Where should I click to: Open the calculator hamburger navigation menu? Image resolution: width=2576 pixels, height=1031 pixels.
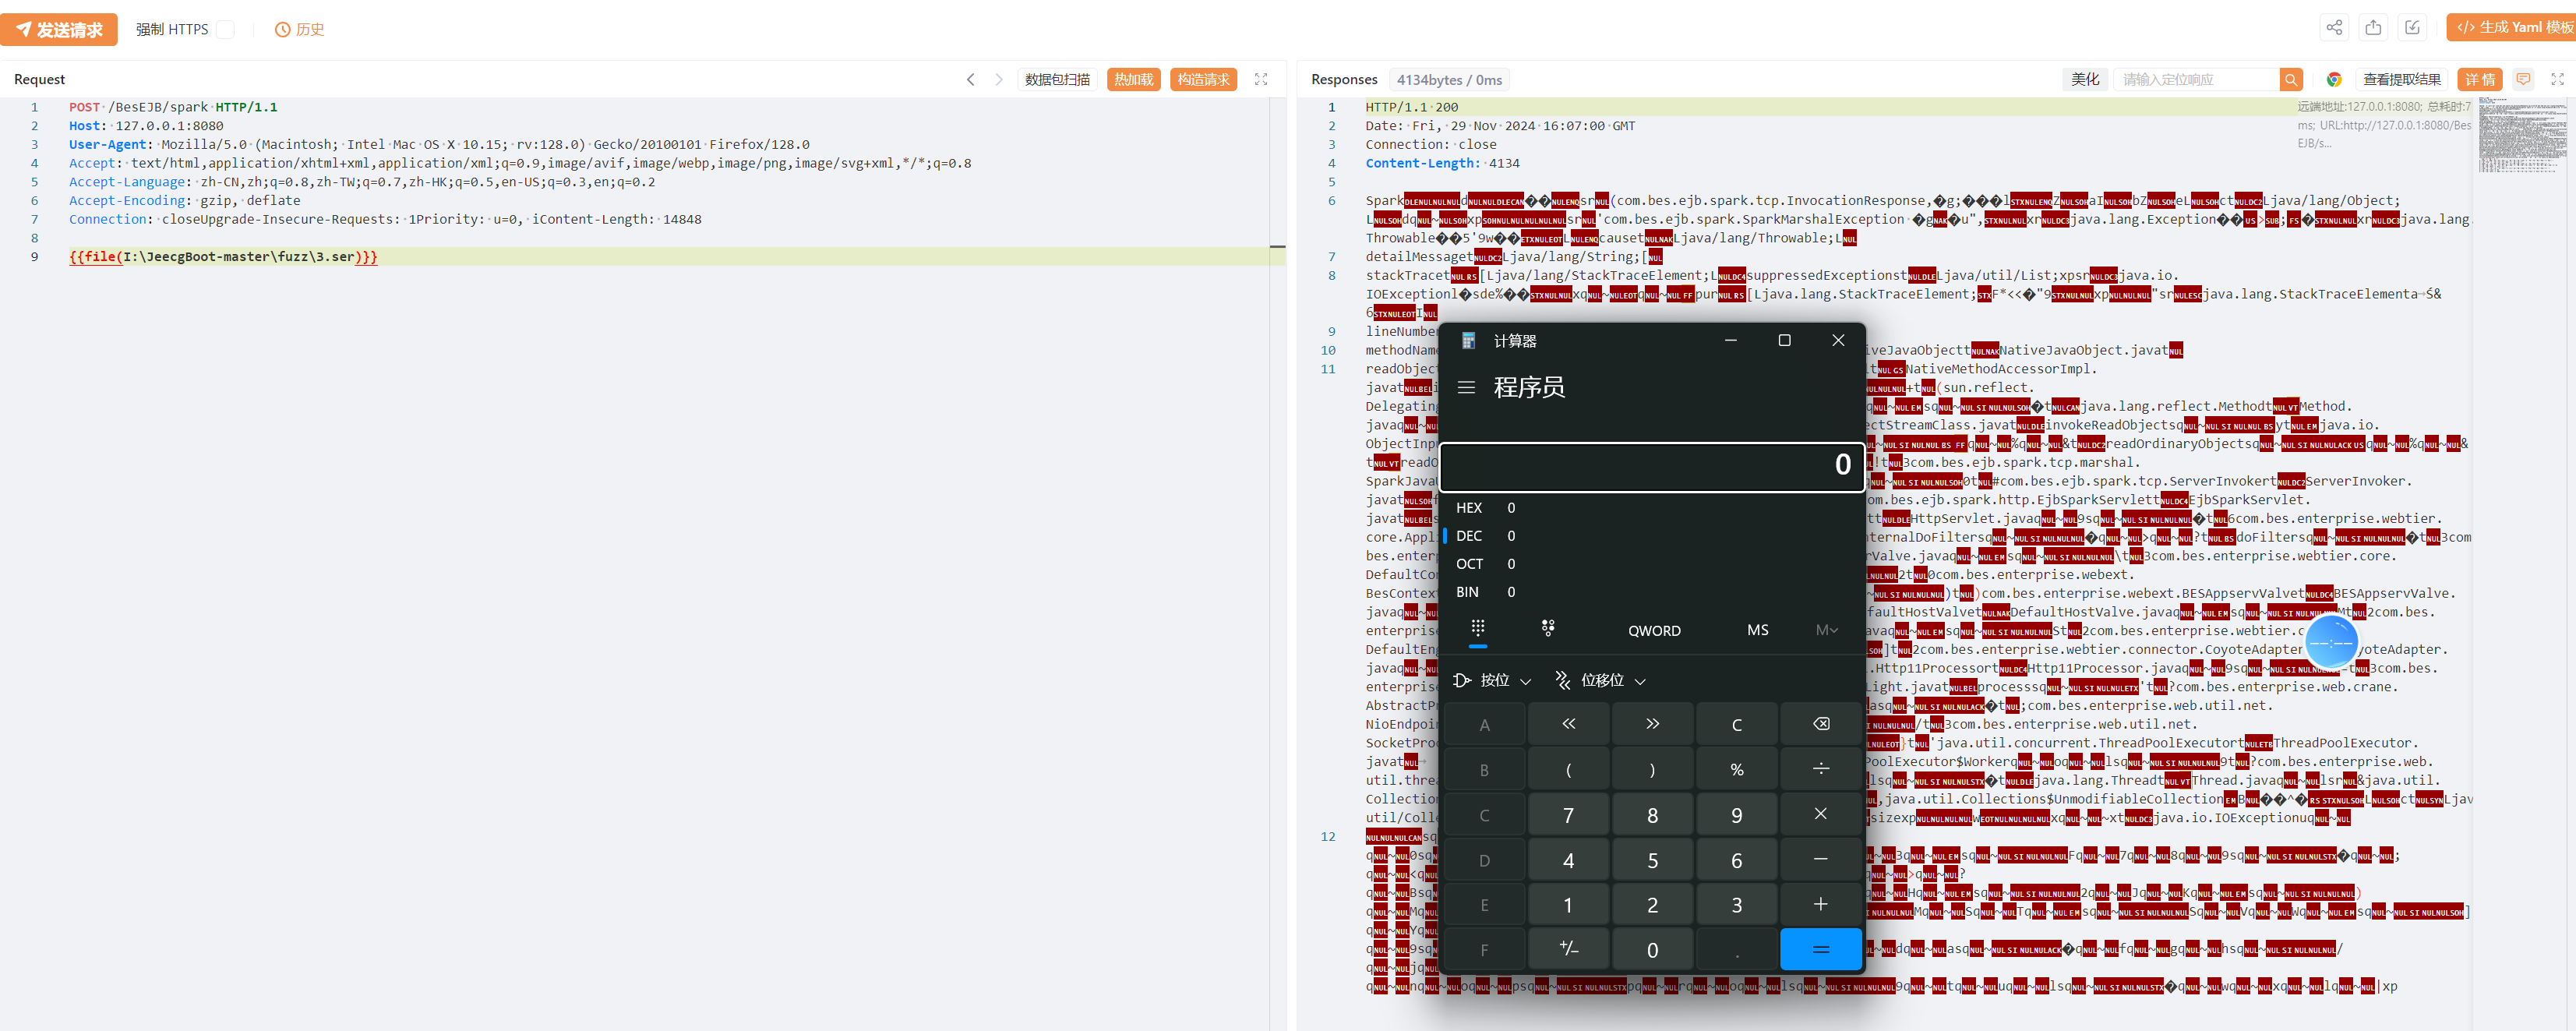click(x=1466, y=387)
